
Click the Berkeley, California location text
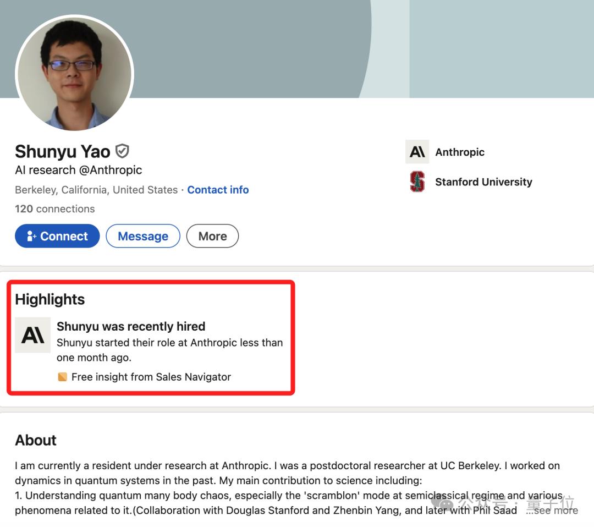pos(96,190)
